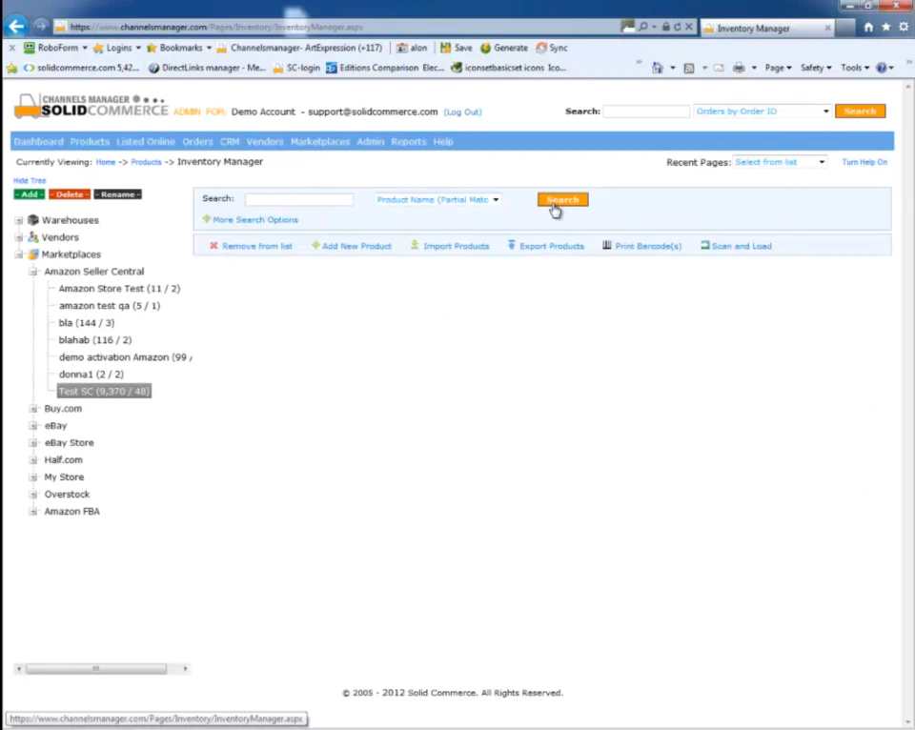The height and width of the screenshot is (730, 915).
Task: Expand the Amazon FBA marketplace node
Action: tap(32, 511)
